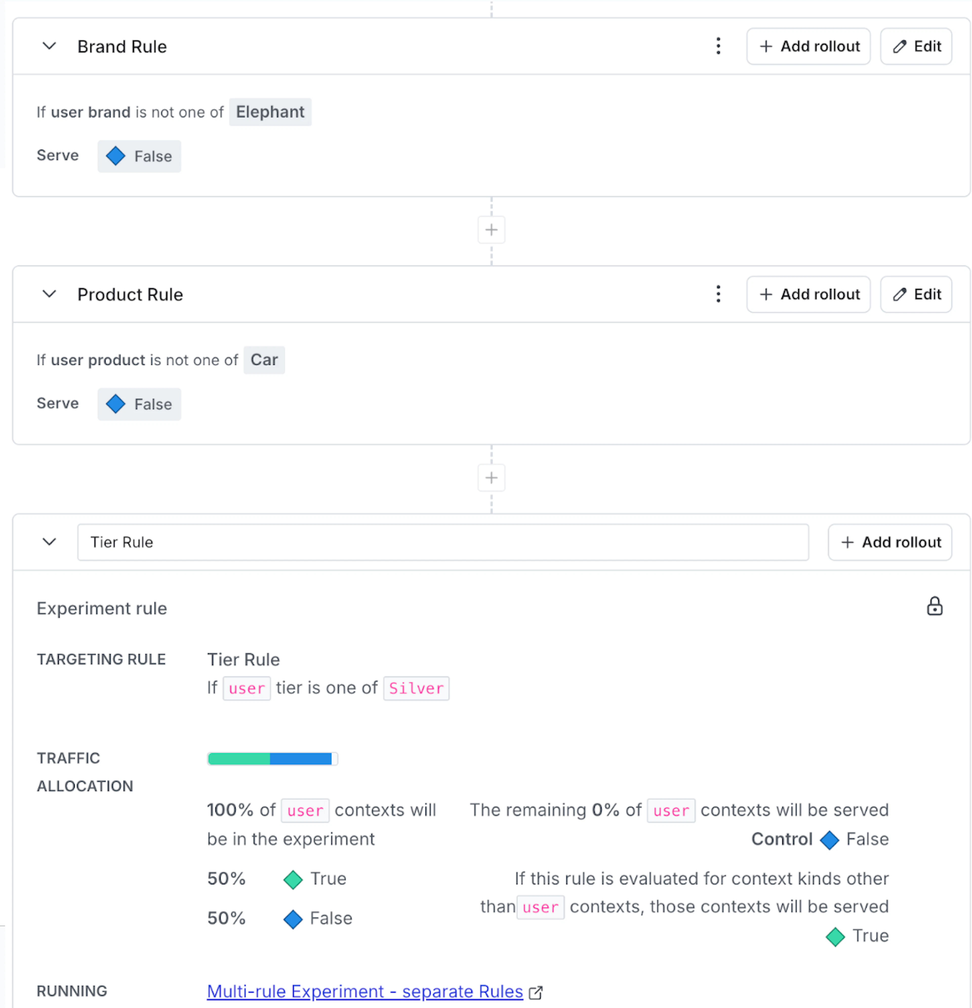Collapse the Brand Rule section
This screenshot has width=972, height=1008.
tap(49, 46)
